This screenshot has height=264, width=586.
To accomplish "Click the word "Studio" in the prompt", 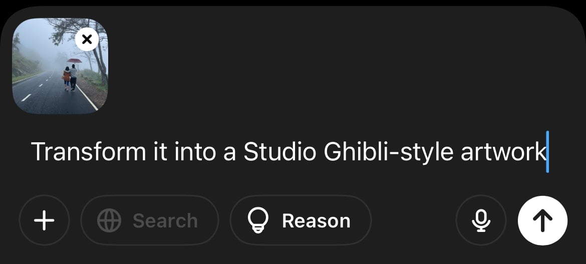I will [279, 152].
